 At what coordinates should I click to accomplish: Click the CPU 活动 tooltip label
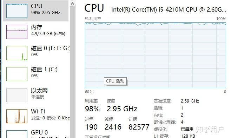point(115,81)
